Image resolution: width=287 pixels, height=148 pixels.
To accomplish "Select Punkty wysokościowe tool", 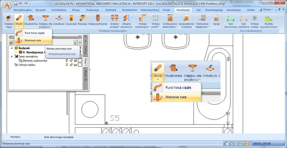I will pos(269,22).
